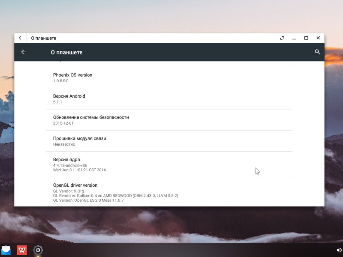This screenshot has width=343, height=257.
Task: Open Settings gear icon in the taskbar
Action: pyautogui.click(x=38, y=250)
